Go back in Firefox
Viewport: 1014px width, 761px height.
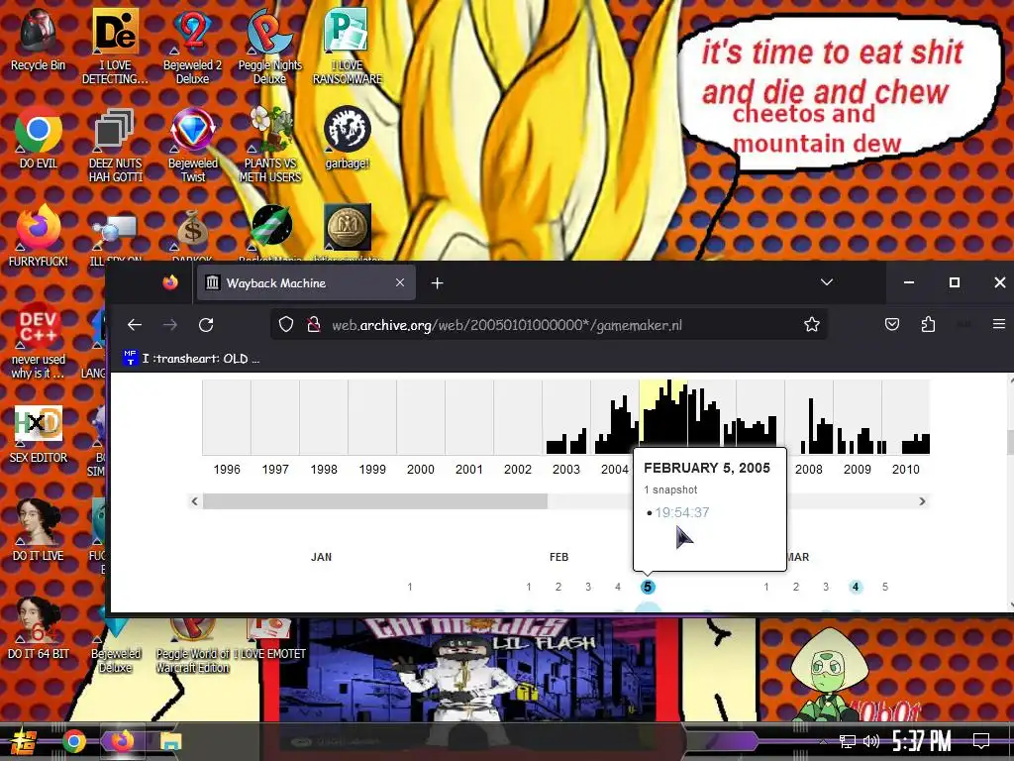(x=135, y=325)
